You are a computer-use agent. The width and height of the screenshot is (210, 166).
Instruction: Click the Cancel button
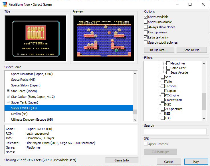click(x=169, y=162)
